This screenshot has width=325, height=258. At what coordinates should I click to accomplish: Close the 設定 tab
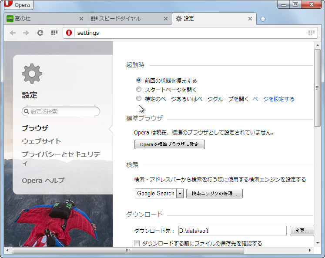(x=250, y=19)
